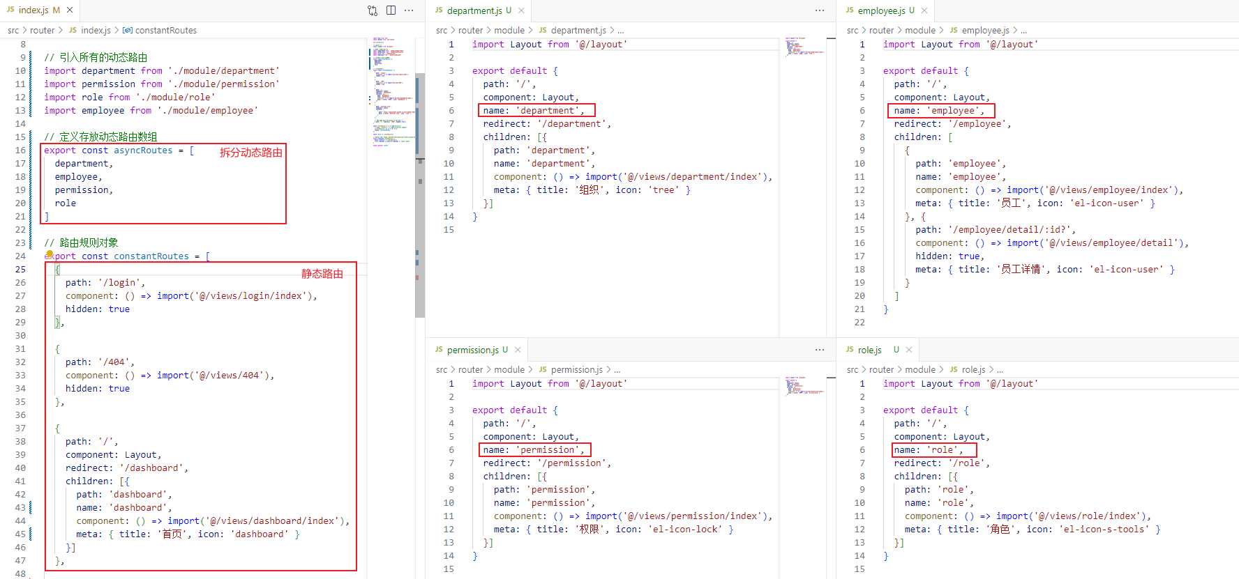Click line number 24 in index.js

(x=20, y=256)
